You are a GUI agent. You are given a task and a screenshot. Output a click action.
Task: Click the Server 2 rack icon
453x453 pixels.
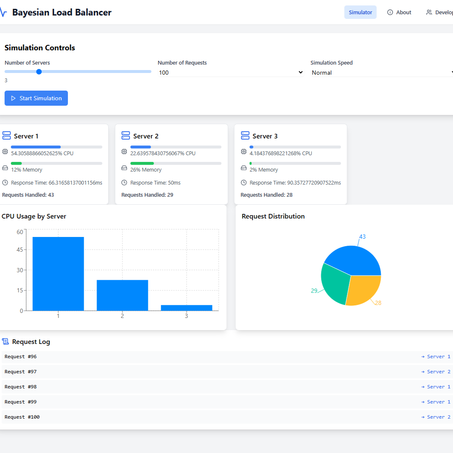point(126,135)
